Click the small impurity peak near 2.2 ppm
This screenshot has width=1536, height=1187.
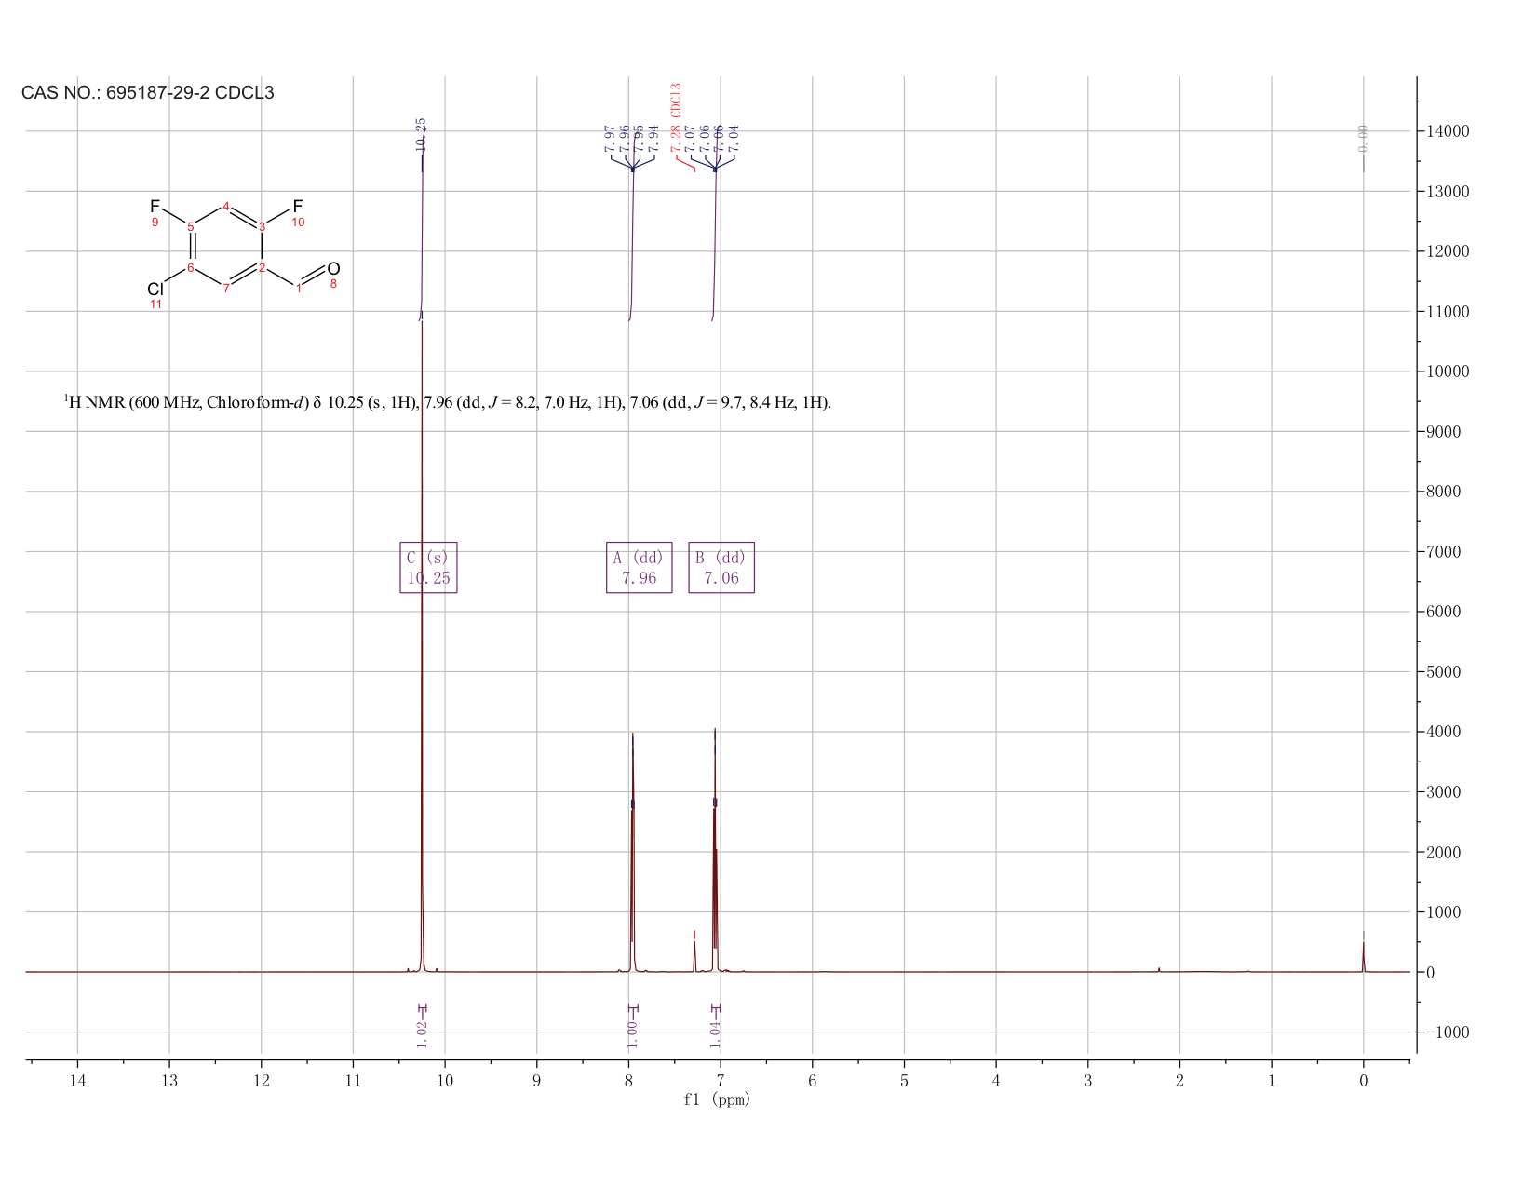coord(1159,969)
